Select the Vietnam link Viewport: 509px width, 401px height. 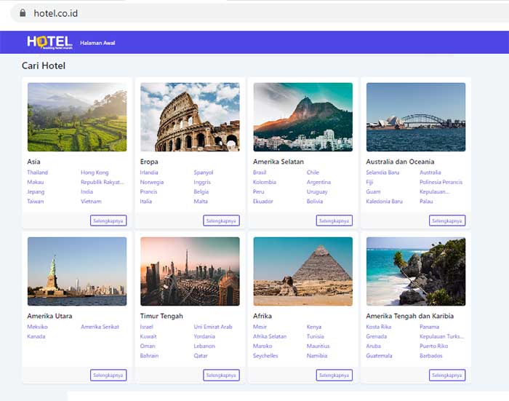pyautogui.click(x=91, y=201)
